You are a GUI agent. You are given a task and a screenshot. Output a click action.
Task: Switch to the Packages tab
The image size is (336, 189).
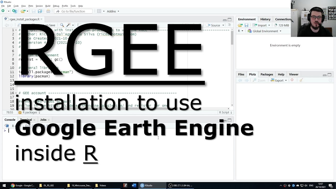(x=267, y=74)
